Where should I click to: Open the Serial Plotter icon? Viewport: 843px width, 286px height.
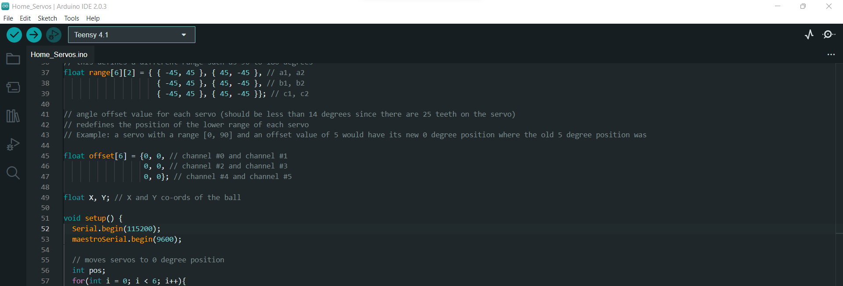tap(809, 35)
